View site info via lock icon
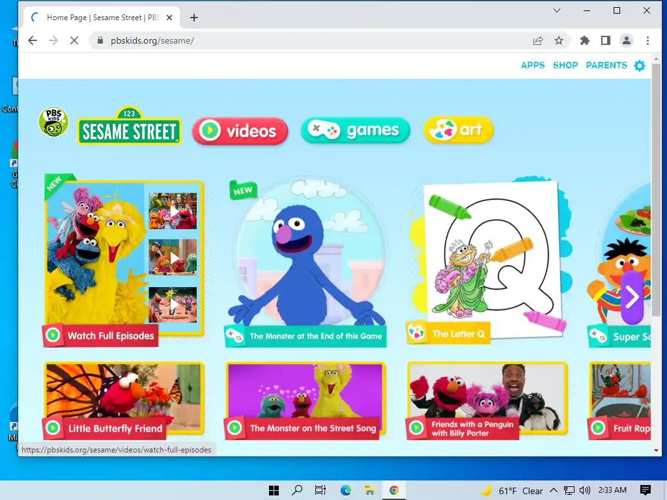Image resolution: width=667 pixels, height=500 pixels. click(x=100, y=40)
